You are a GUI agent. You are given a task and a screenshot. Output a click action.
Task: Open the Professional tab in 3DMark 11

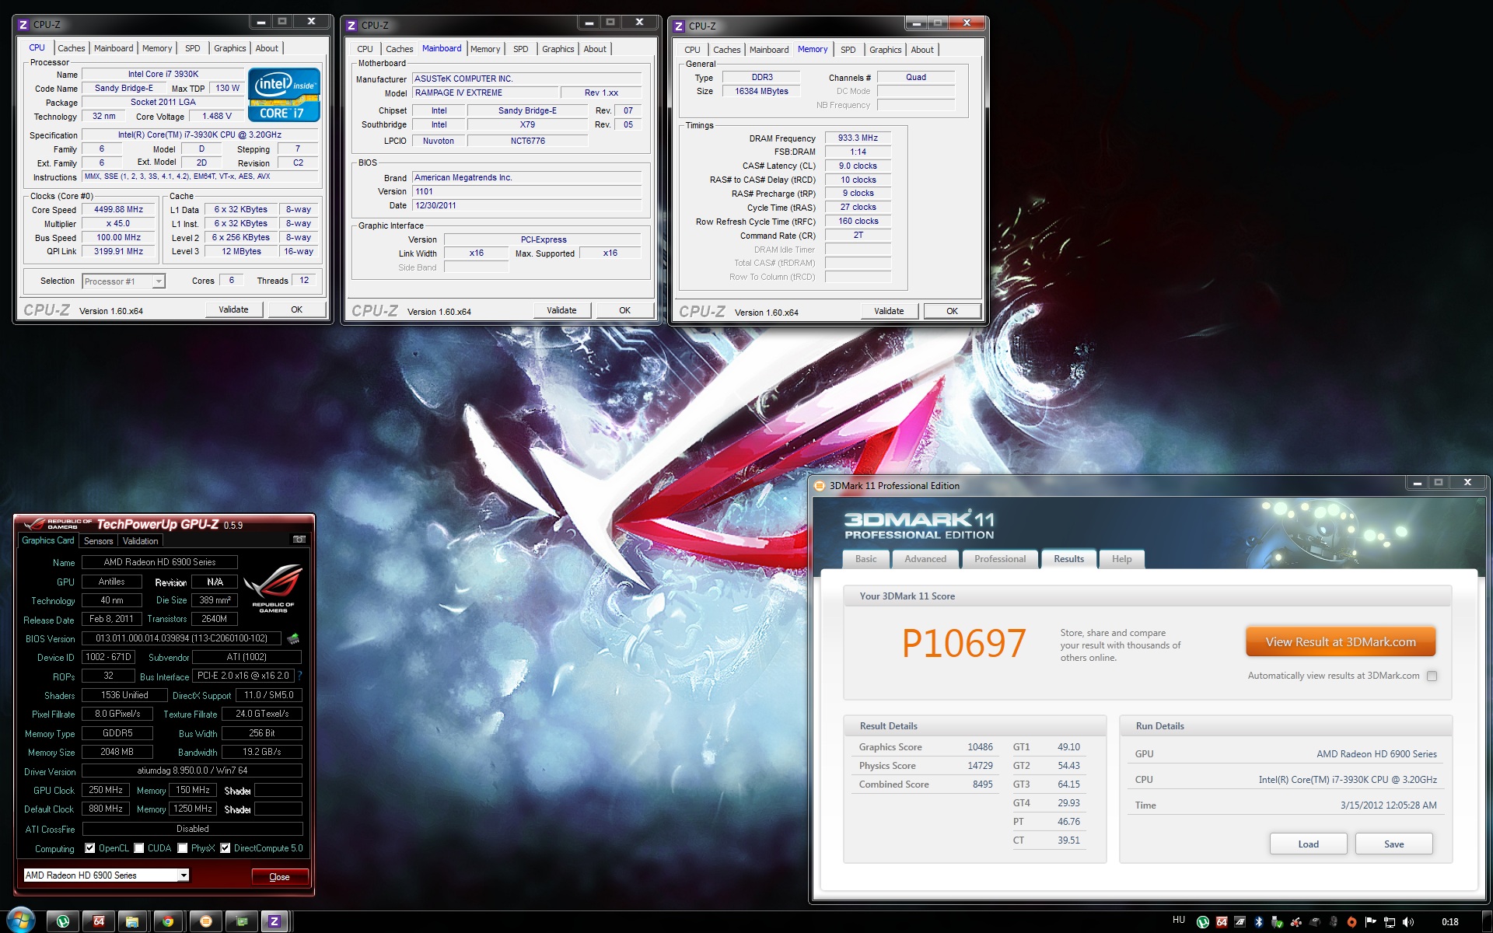click(x=1000, y=559)
